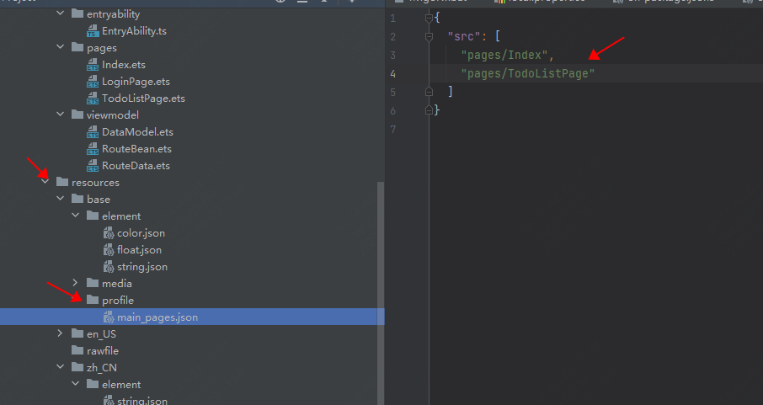
Task: Click the fold marker at line 6
Action: (429, 110)
